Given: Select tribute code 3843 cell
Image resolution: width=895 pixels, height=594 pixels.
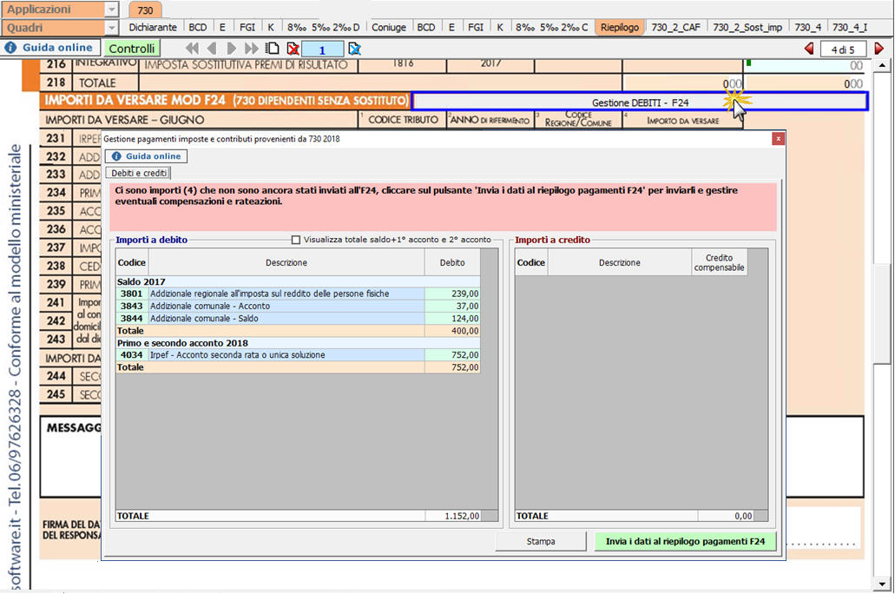Looking at the screenshot, I should (131, 307).
